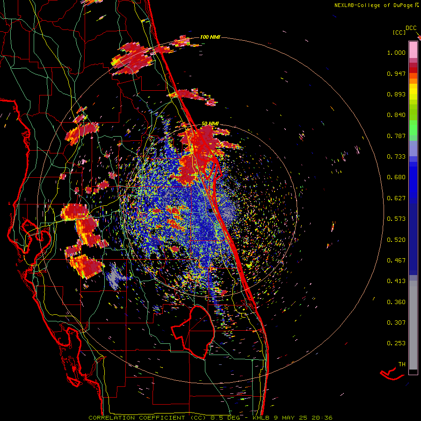Viewport: 421px width, 421px height.
Task: Click the 0.5 DEG elevation text
Action: pyautogui.click(x=226, y=418)
